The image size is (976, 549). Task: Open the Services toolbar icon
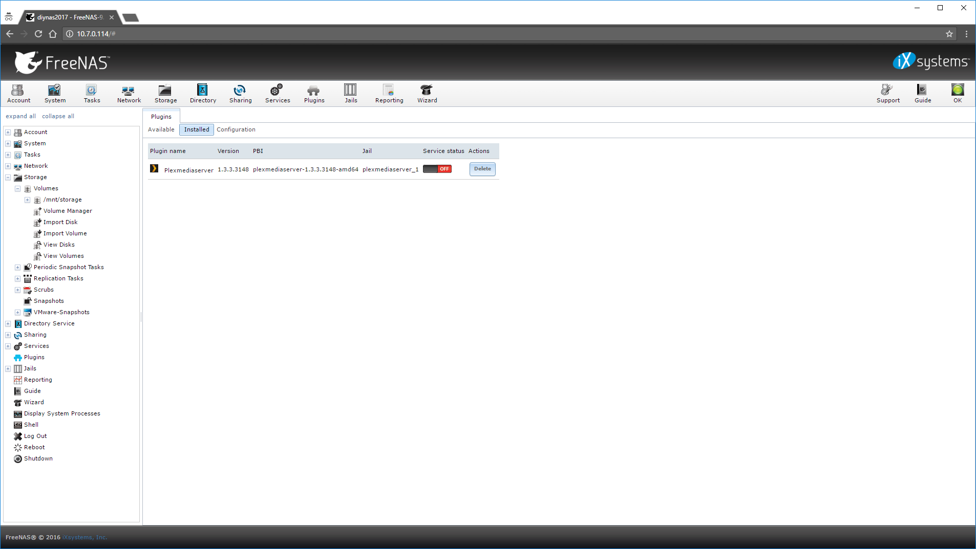(x=278, y=94)
